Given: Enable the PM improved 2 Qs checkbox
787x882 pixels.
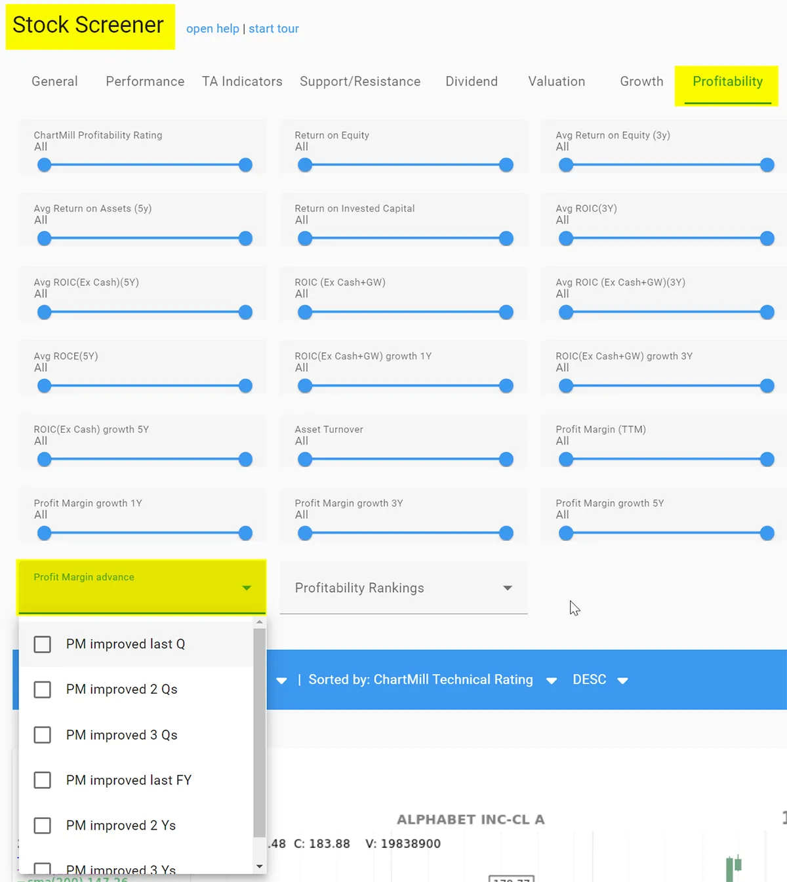Looking at the screenshot, I should (x=43, y=690).
